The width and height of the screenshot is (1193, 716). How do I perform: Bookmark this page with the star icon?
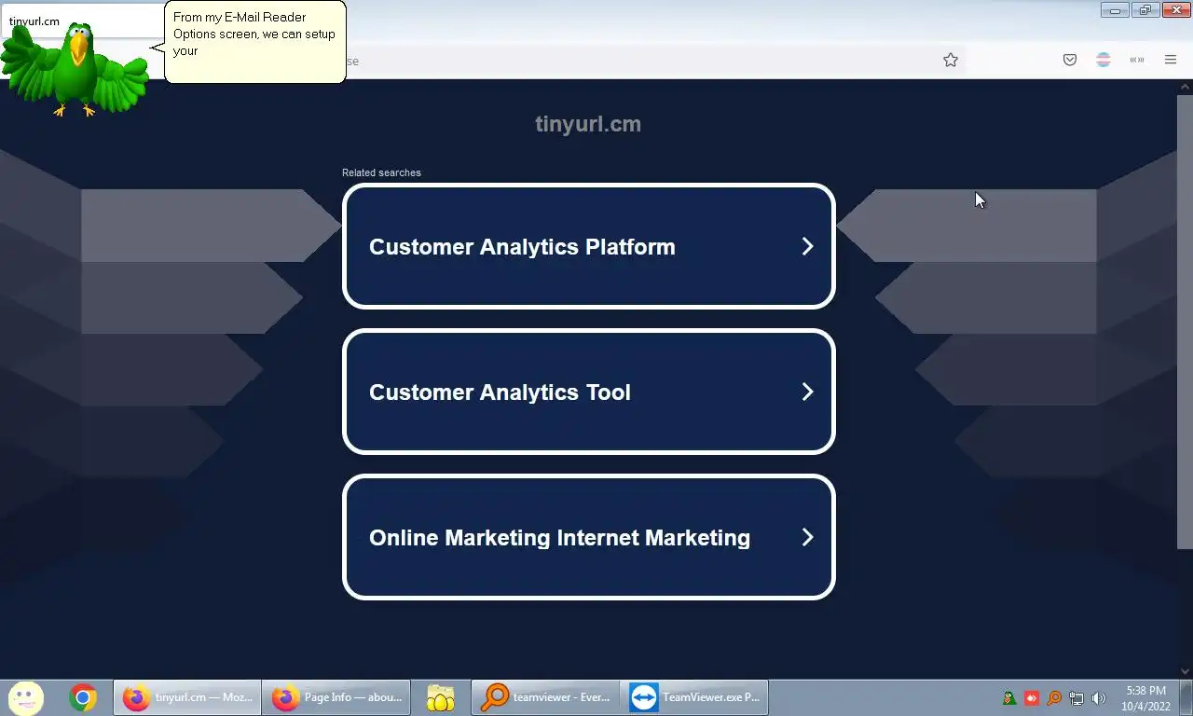coord(951,60)
